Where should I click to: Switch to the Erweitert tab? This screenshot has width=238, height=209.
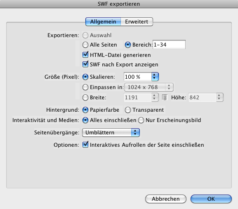click(137, 22)
